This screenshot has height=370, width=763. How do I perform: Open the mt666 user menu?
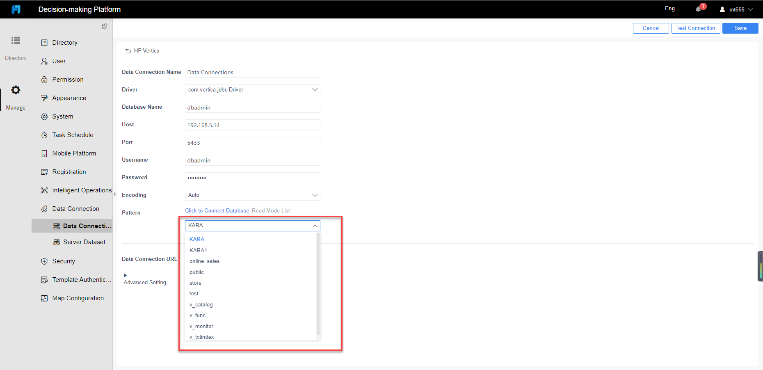pos(736,9)
